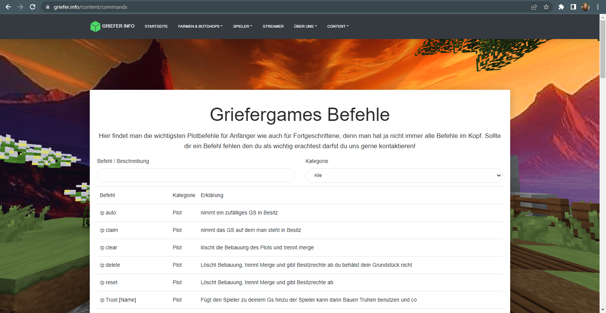Open the Chrome three-dot menu
The image size is (606, 313).
click(598, 7)
